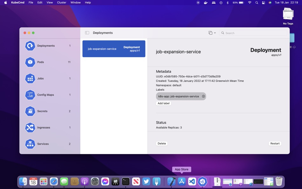Click the Kubernetes helm menu bar icon

(198, 3)
